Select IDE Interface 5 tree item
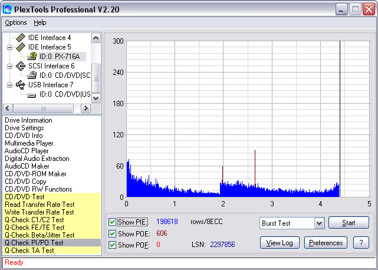 point(50,47)
